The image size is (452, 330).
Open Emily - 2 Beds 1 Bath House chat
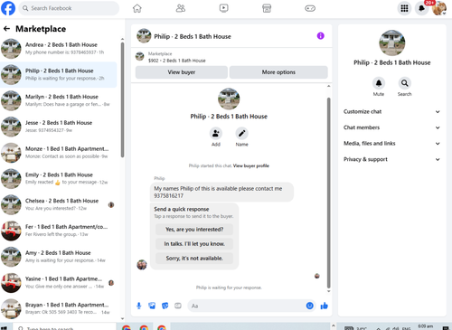[x=59, y=178]
